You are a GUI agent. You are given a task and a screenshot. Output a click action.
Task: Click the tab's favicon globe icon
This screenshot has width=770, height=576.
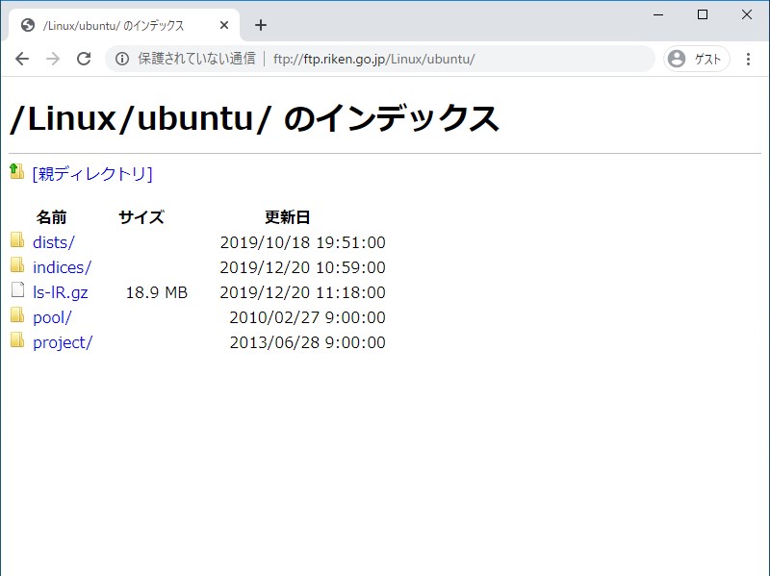[x=26, y=24]
